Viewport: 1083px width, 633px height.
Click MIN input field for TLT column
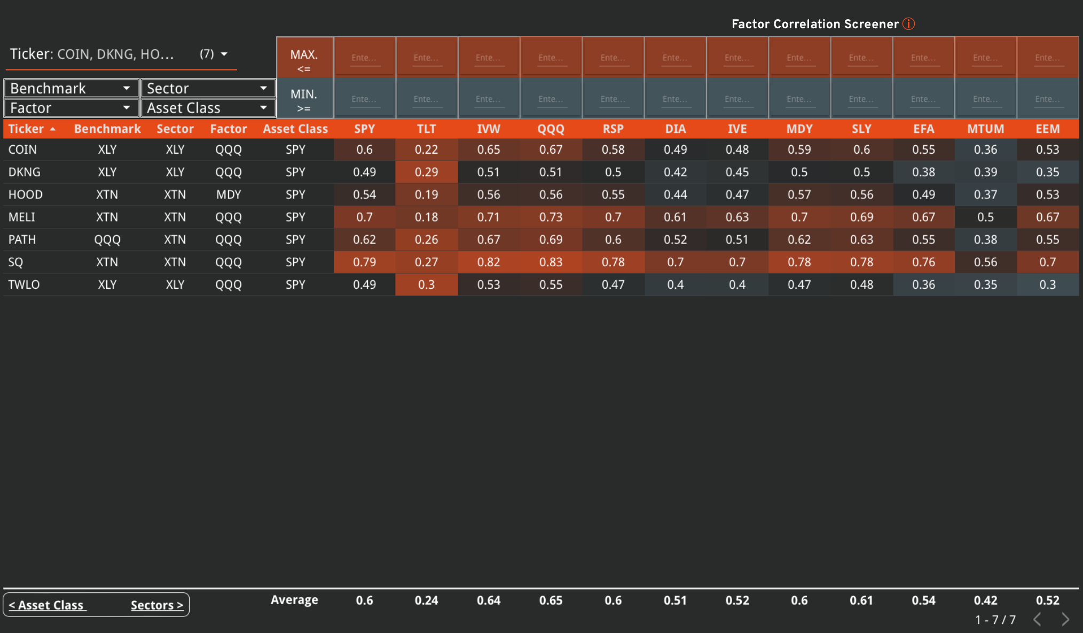(426, 99)
